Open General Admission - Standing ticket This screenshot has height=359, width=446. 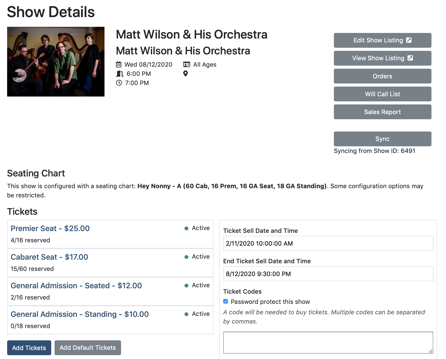(x=80, y=314)
